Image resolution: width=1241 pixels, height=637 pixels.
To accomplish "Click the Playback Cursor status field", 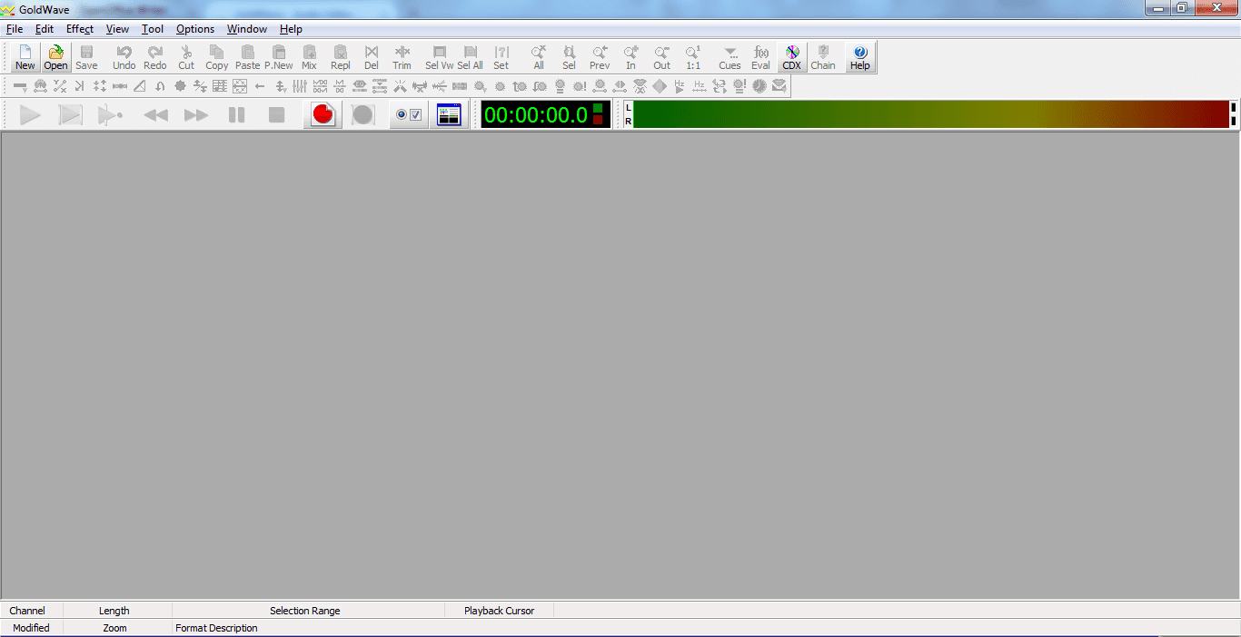I will pyautogui.click(x=499, y=611).
